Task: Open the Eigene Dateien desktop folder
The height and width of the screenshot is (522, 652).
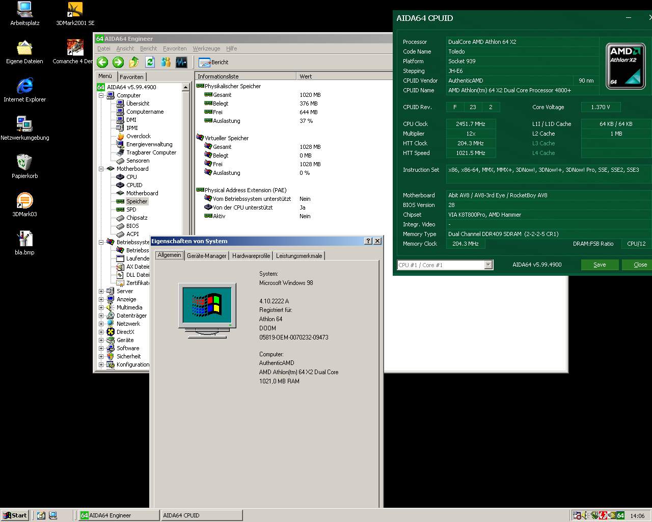Action: click(24, 52)
